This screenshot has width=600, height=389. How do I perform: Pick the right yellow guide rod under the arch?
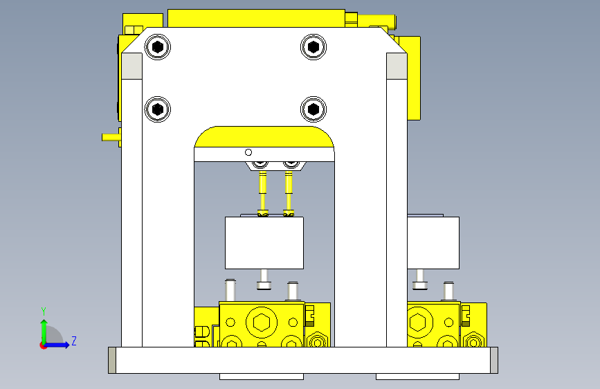pos(289,193)
